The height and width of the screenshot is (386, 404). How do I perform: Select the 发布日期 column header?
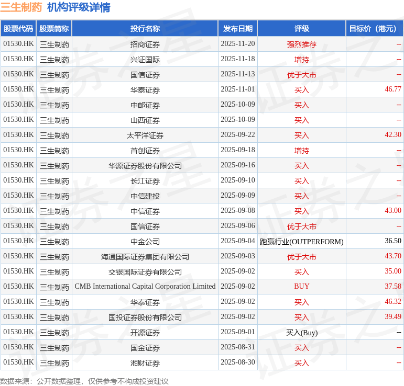238,29
